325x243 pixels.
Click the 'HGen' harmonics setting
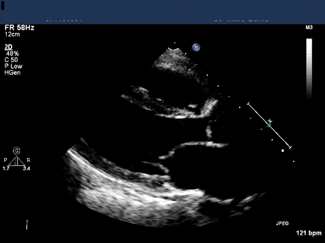click(12, 73)
